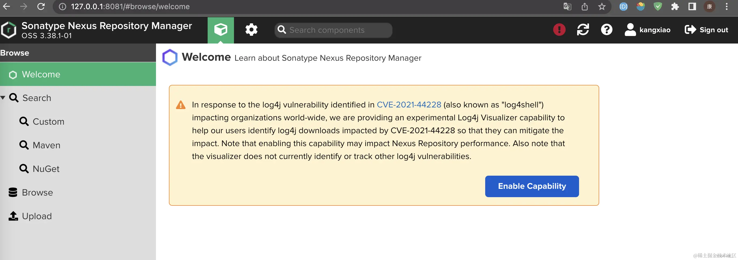The width and height of the screenshot is (738, 260).
Task: Open site information icon in address bar
Action: point(62,6)
